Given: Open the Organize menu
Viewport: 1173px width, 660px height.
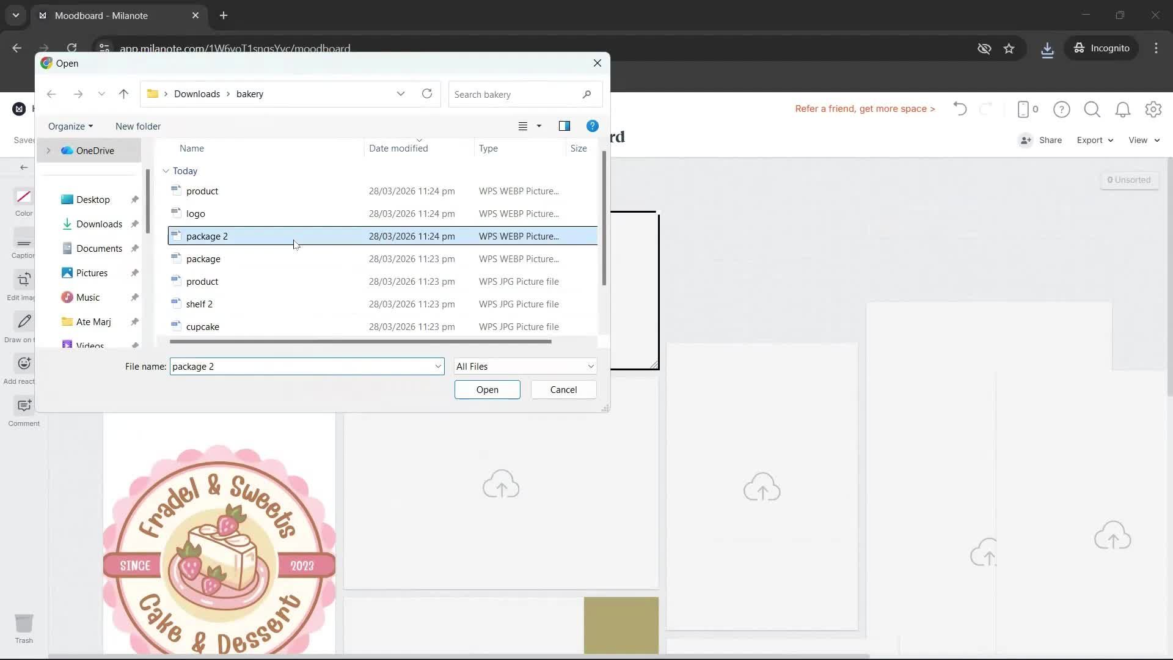Looking at the screenshot, I should coord(70,126).
